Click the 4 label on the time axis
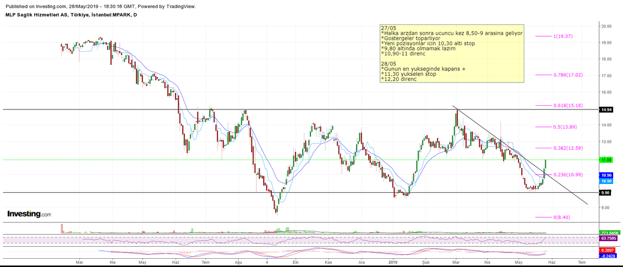Viewport: 623px width, 267px height. pyautogui.click(x=267, y=263)
